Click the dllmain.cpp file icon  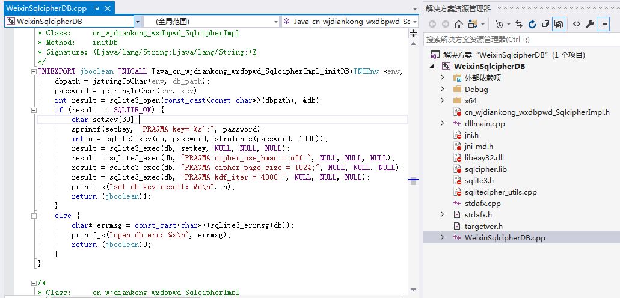point(457,123)
